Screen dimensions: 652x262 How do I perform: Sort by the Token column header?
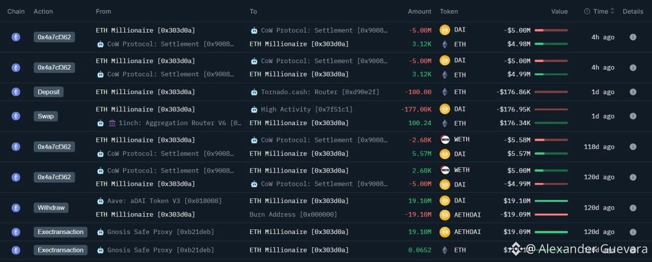[449, 11]
